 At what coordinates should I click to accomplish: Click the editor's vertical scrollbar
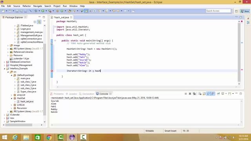coord(239,52)
